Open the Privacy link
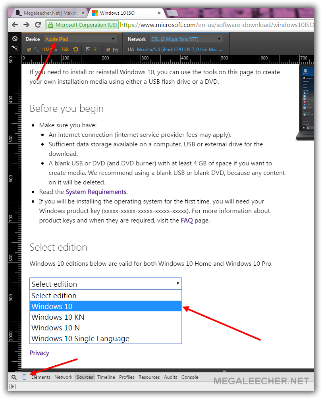Screen dimensions: 322x399 39,353
